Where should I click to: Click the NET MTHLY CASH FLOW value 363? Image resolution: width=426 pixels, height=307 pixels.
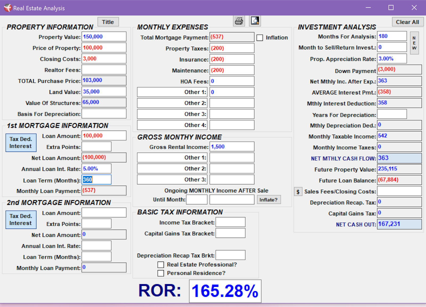pos(399,158)
